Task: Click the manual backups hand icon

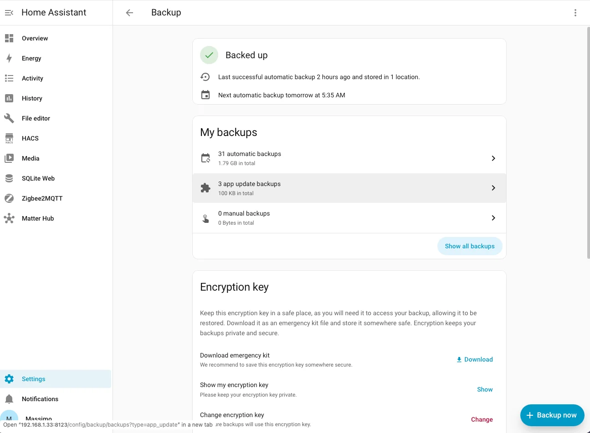Action: point(205,218)
